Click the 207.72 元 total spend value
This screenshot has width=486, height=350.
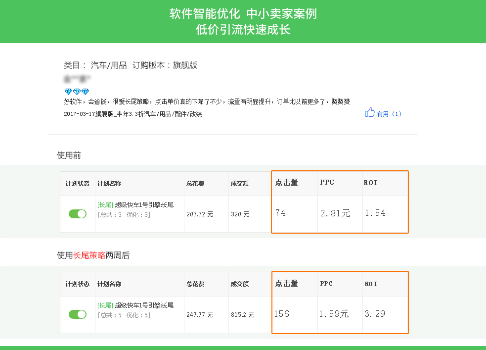tap(200, 214)
